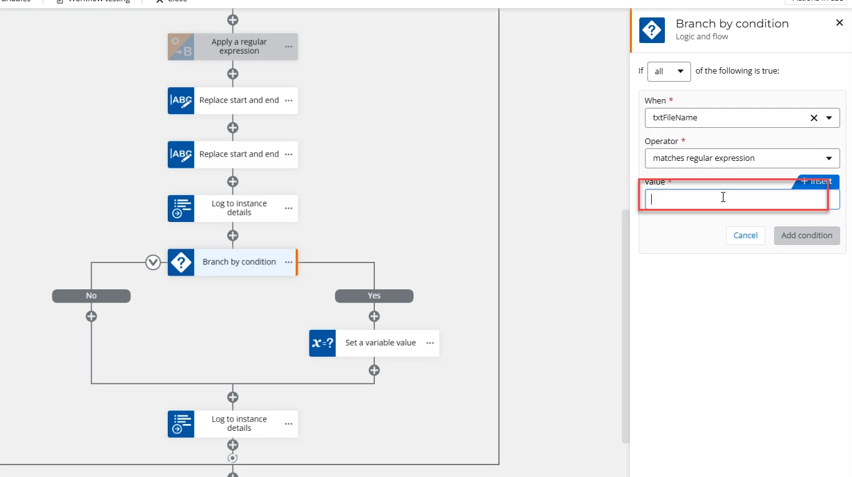
Task: Click the Add condition button
Action: coord(807,236)
